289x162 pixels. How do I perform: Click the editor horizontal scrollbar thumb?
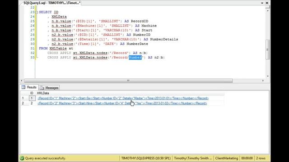point(128,81)
